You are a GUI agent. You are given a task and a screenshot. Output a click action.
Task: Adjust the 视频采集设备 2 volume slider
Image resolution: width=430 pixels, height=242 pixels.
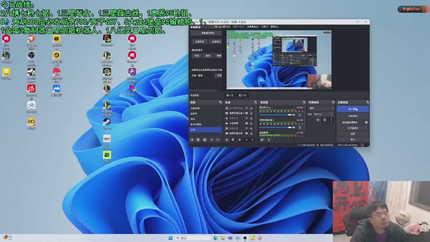tap(275, 127)
